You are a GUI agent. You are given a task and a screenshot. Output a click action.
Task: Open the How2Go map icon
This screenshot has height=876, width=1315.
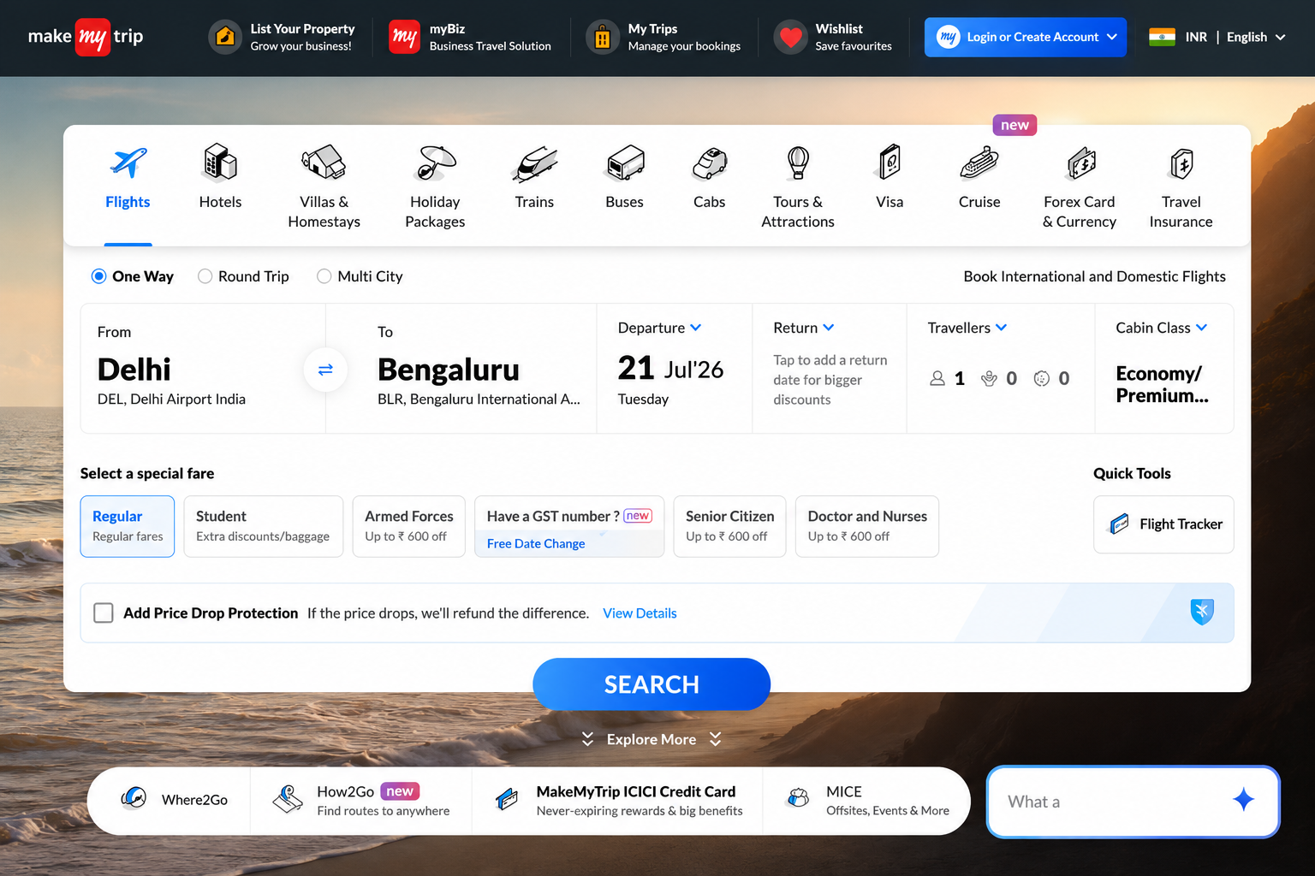288,799
